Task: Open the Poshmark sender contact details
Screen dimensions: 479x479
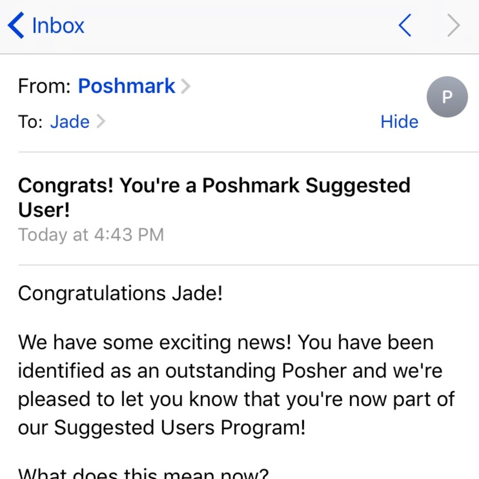Action: (x=126, y=86)
